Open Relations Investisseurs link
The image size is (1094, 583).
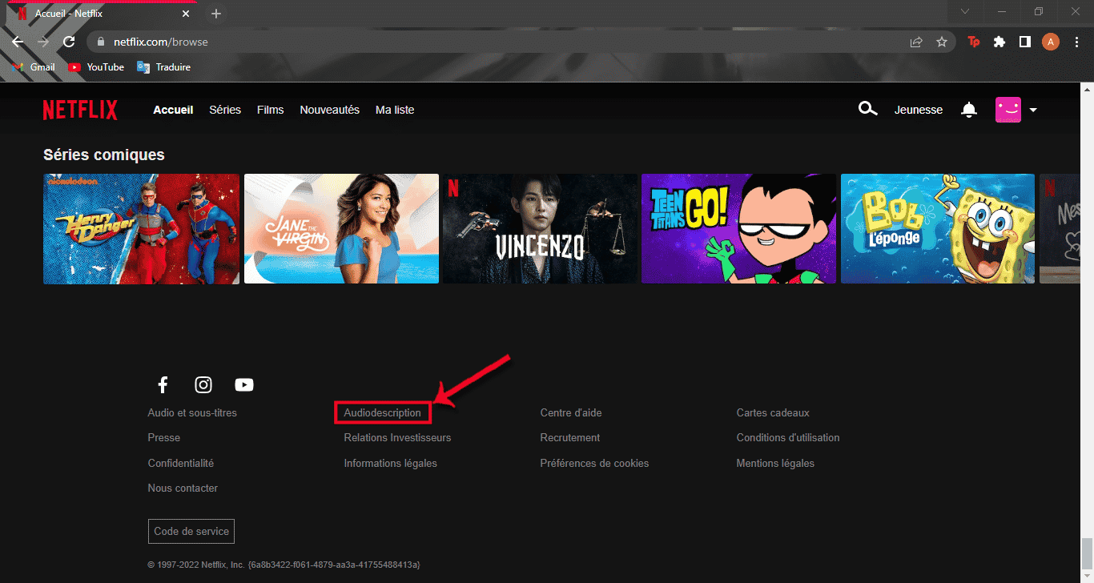397,438
